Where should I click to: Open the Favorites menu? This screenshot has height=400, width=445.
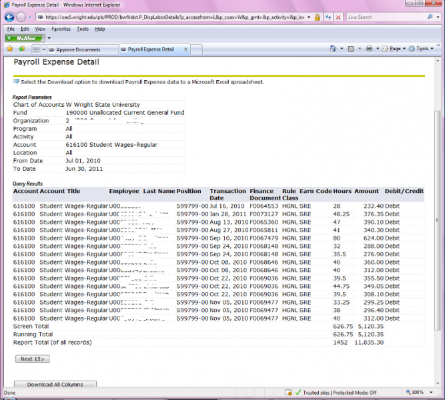pos(61,29)
